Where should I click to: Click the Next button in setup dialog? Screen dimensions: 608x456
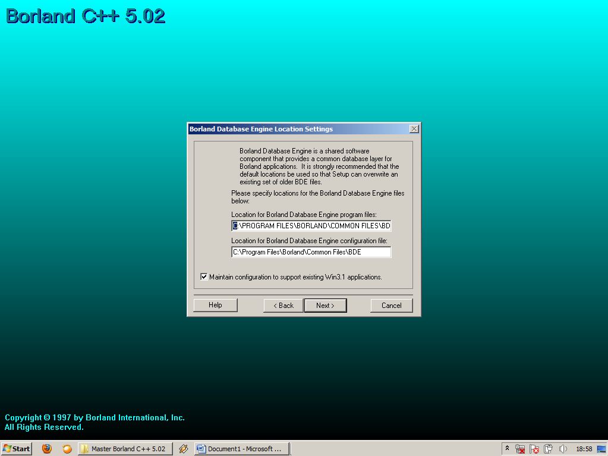325,306
